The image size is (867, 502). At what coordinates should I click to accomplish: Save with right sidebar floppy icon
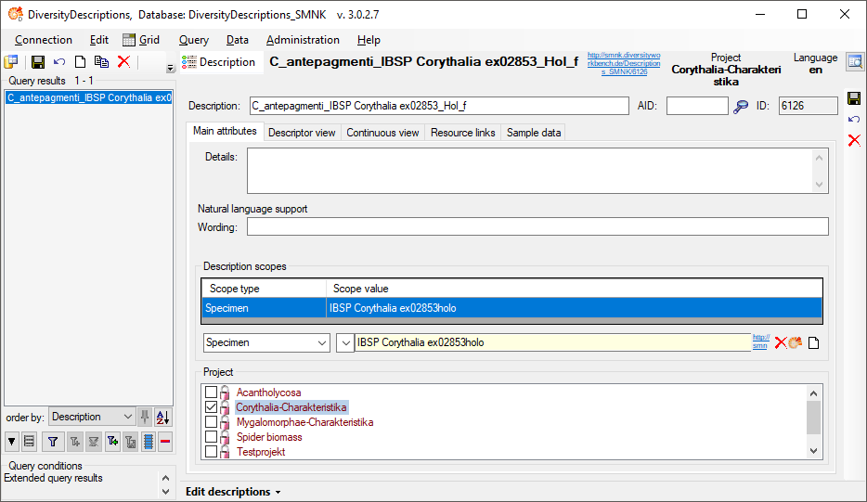click(854, 99)
